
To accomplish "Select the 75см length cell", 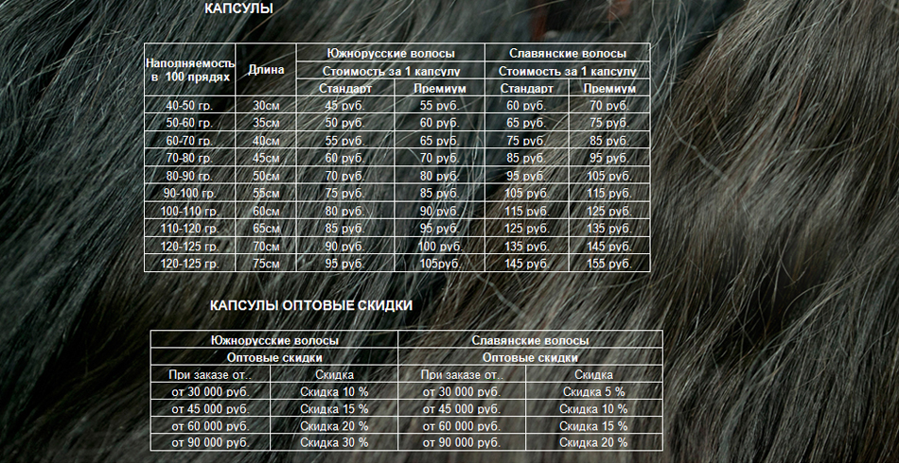I will 265,264.
